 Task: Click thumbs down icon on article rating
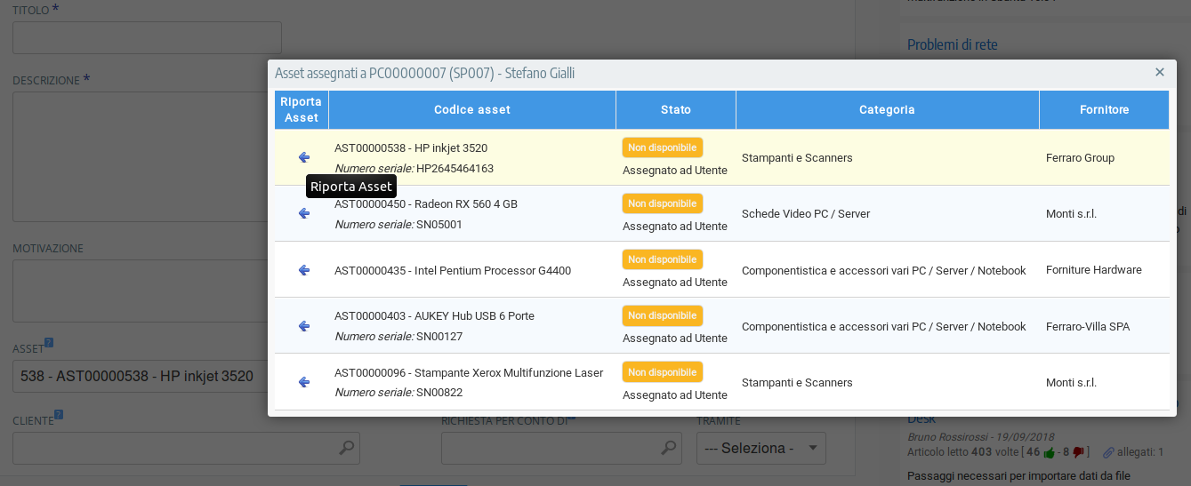click(x=1078, y=452)
